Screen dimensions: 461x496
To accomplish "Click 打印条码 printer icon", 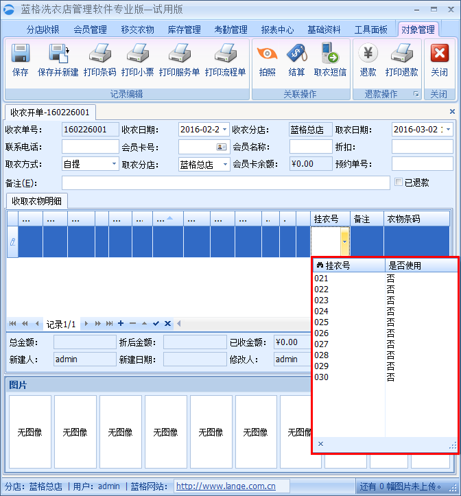I will point(100,53).
